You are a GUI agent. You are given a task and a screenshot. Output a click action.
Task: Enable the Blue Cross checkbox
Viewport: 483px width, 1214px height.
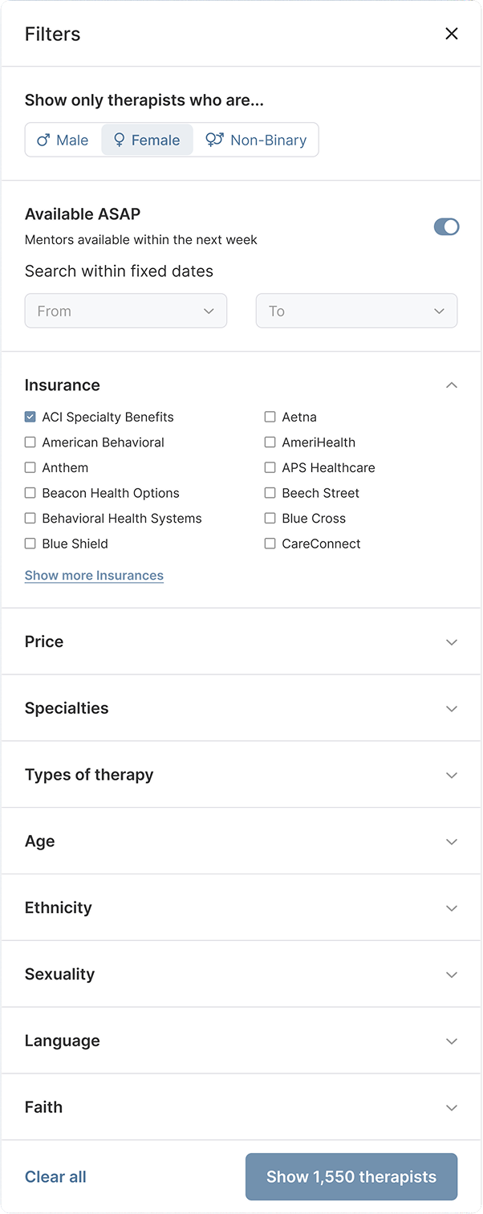[270, 518]
